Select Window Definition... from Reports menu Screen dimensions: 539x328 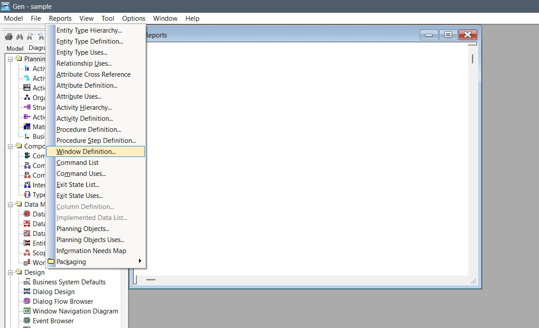click(86, 152)
